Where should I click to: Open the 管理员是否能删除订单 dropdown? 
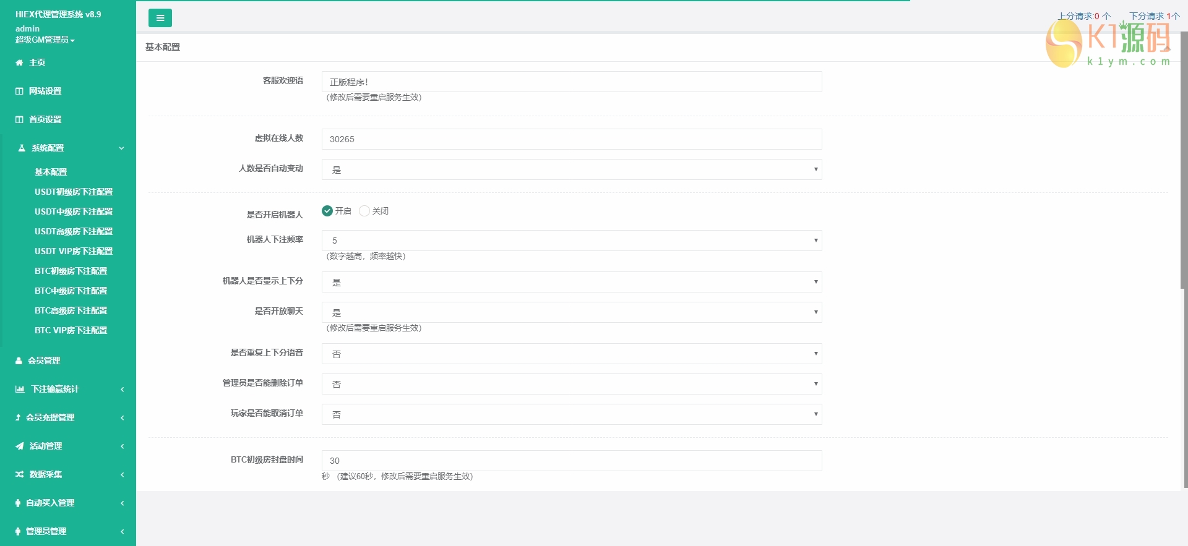572,384
